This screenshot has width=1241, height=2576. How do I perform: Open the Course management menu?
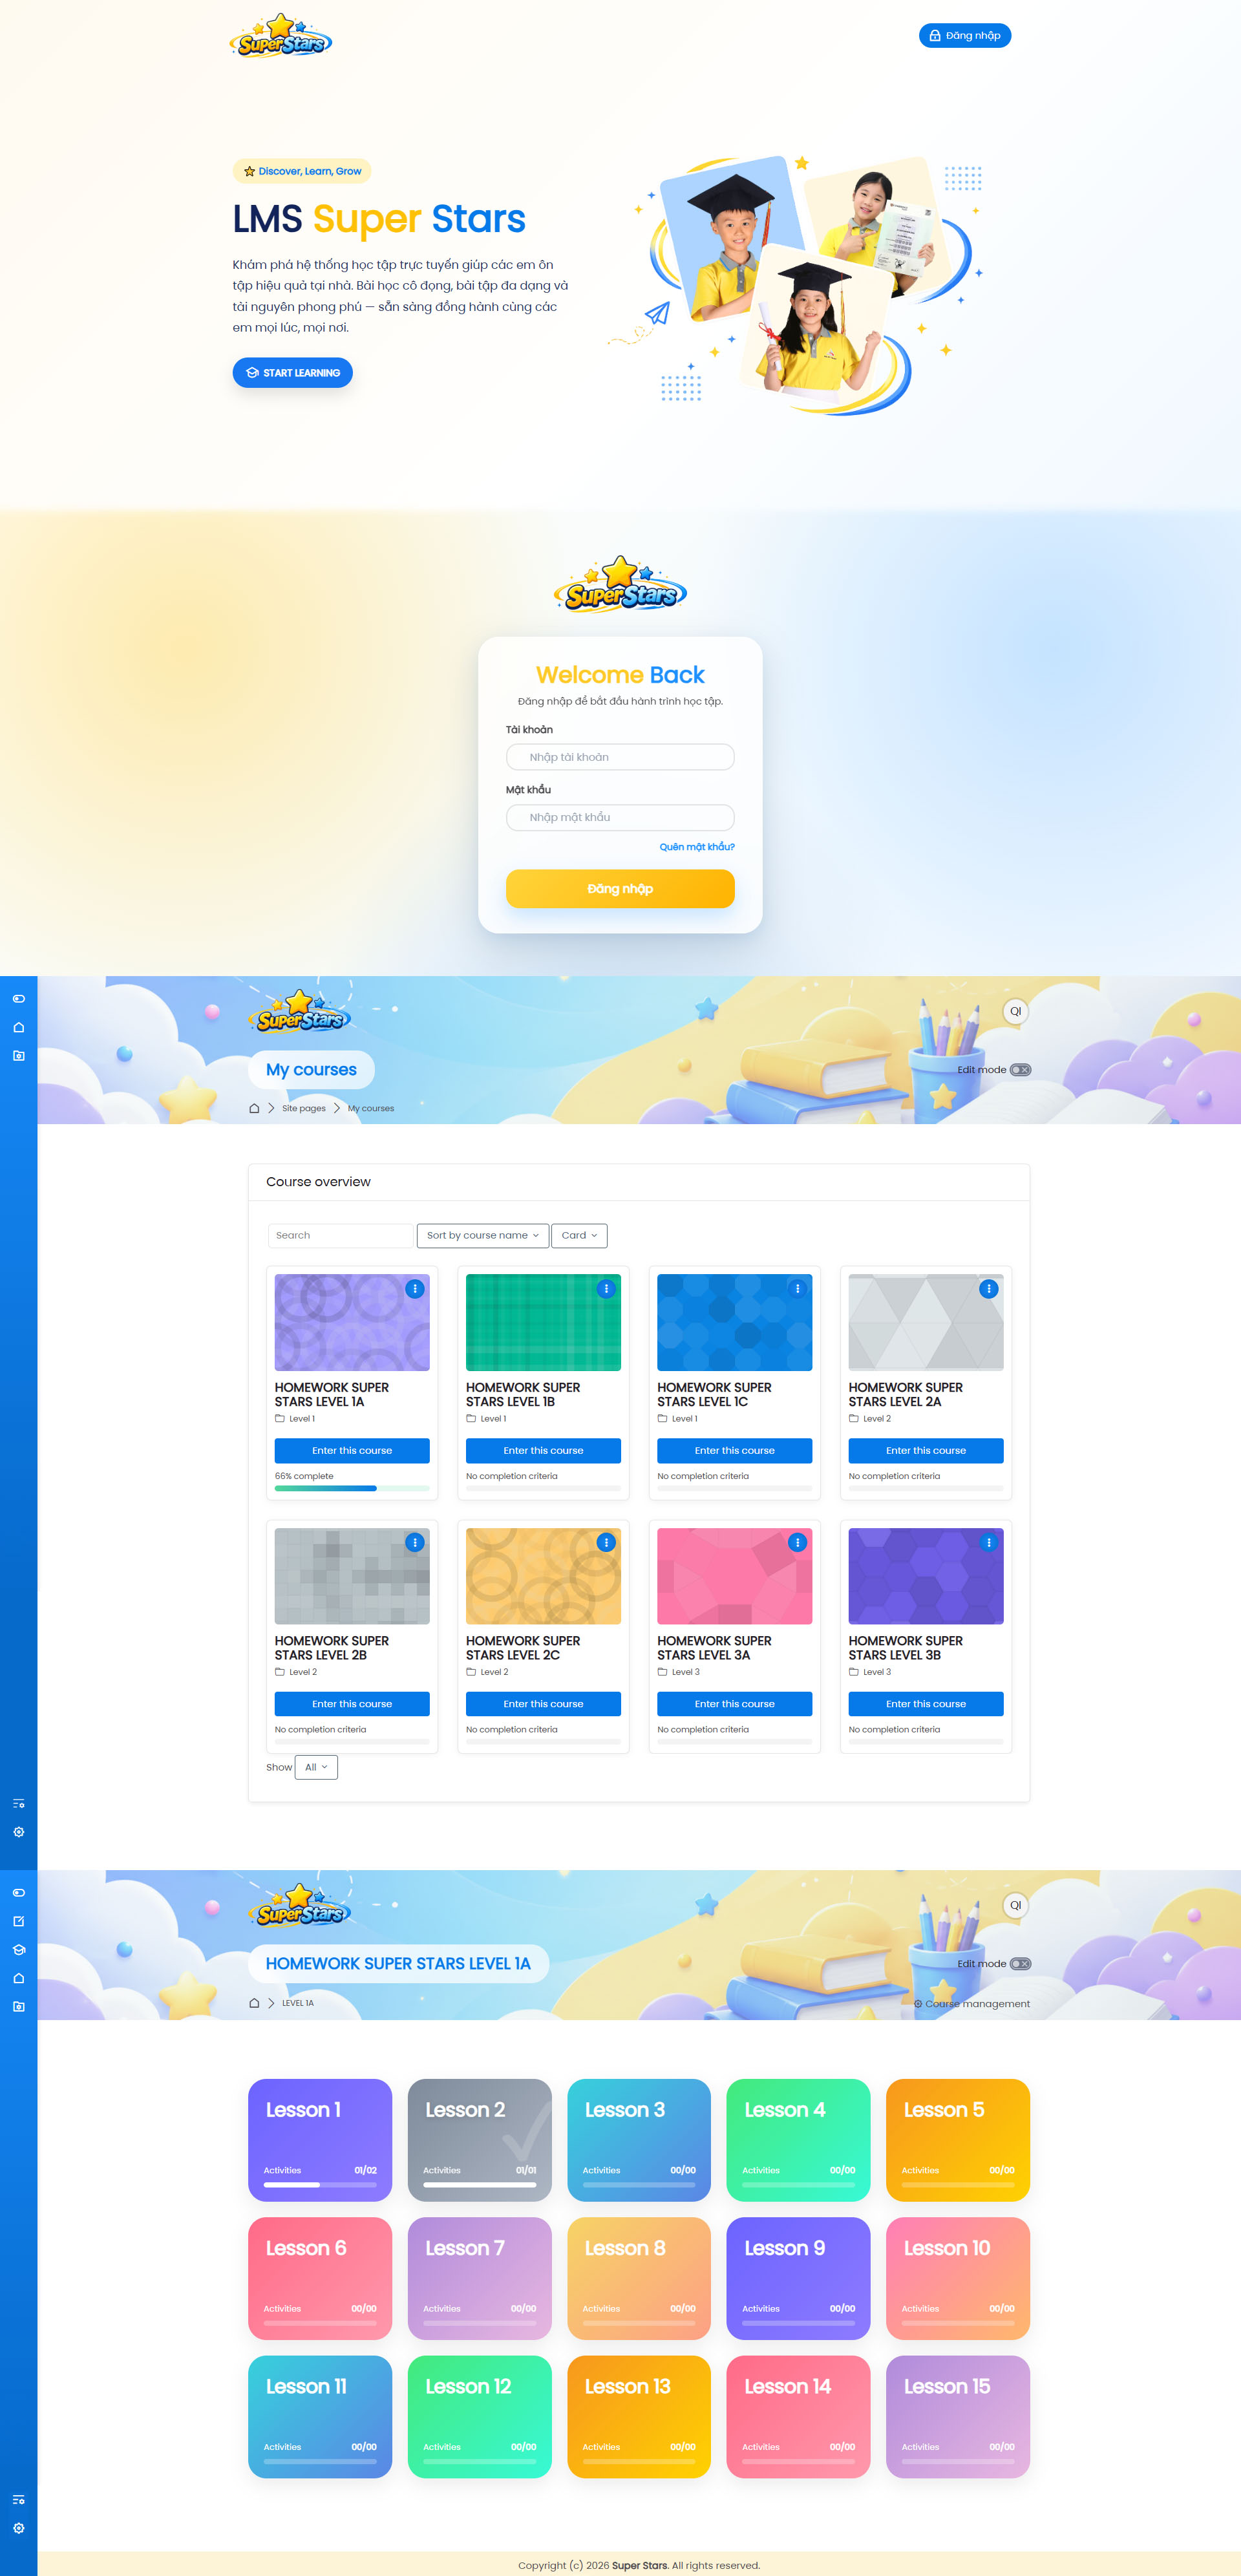pyautogui.click(x=971, y=2003)
